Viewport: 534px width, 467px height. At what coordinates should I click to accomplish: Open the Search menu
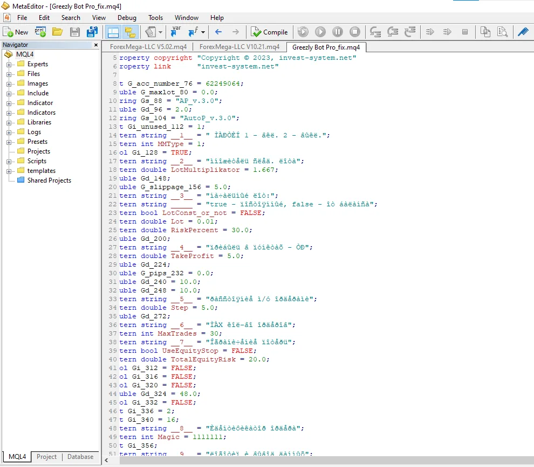[x=71, y=18]
